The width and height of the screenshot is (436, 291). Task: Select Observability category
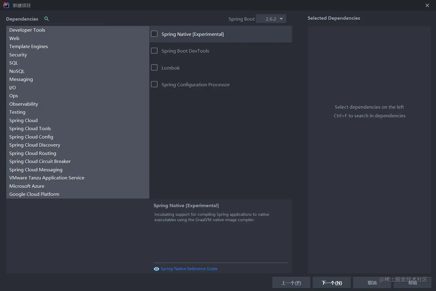78,104
